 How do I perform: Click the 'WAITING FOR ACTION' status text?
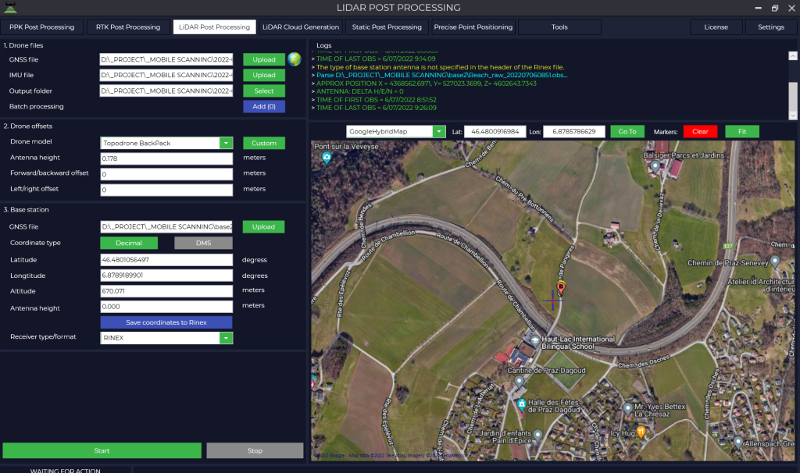pyautogui.click(x=66, y=471)
